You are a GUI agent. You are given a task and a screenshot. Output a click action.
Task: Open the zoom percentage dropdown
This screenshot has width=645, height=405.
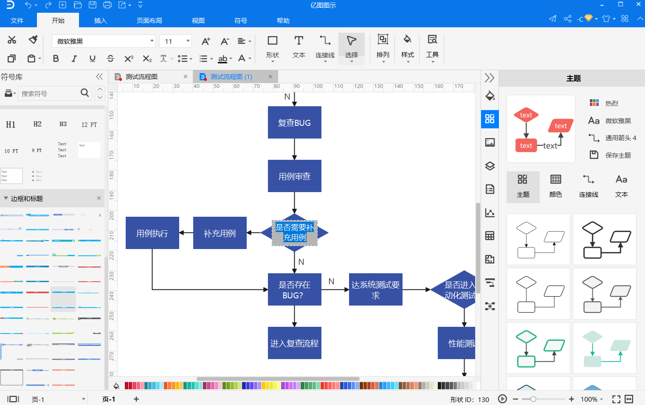[602, 399]
